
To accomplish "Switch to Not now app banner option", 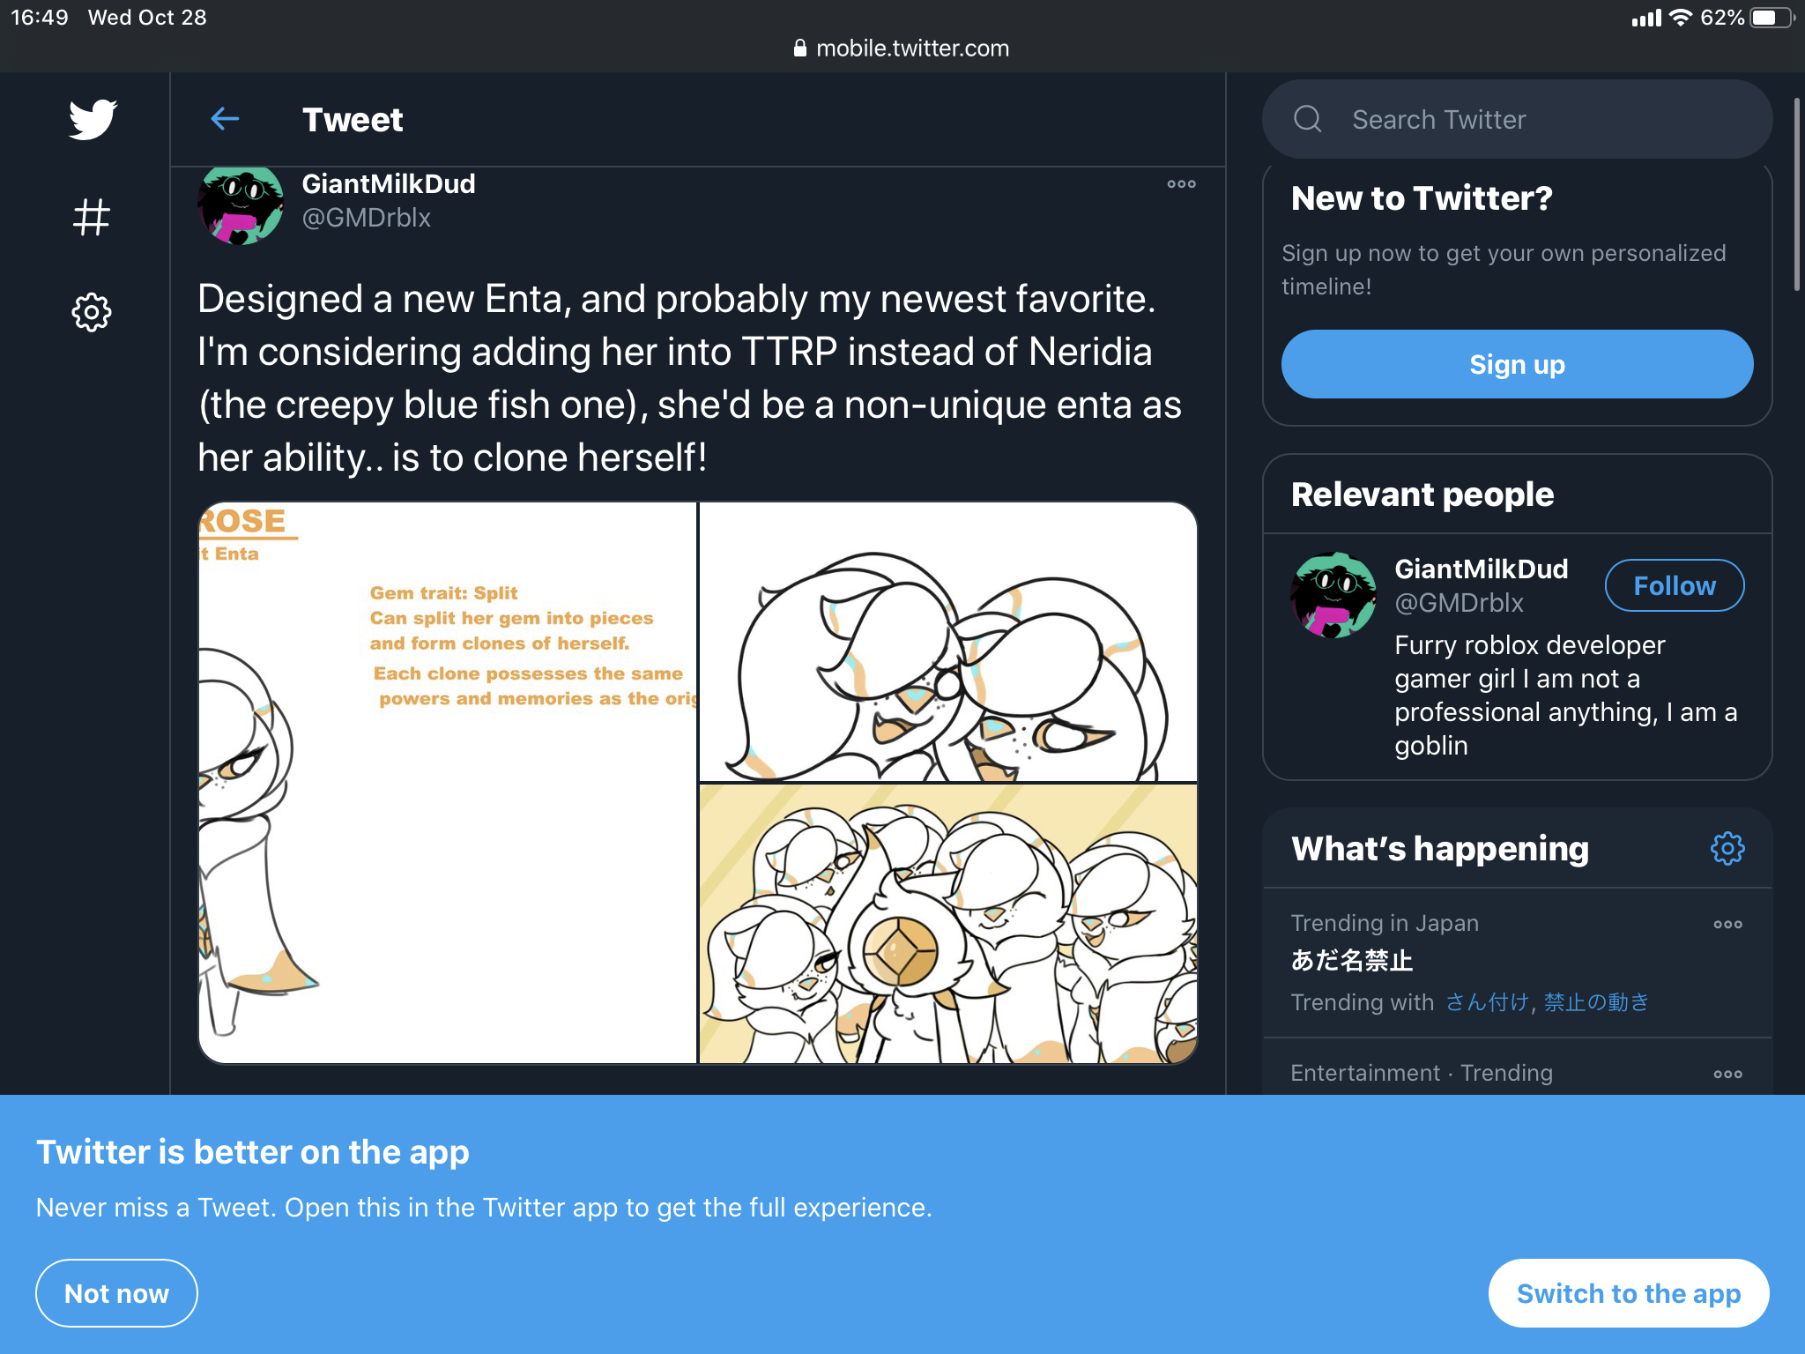I will pos(116,1293).
